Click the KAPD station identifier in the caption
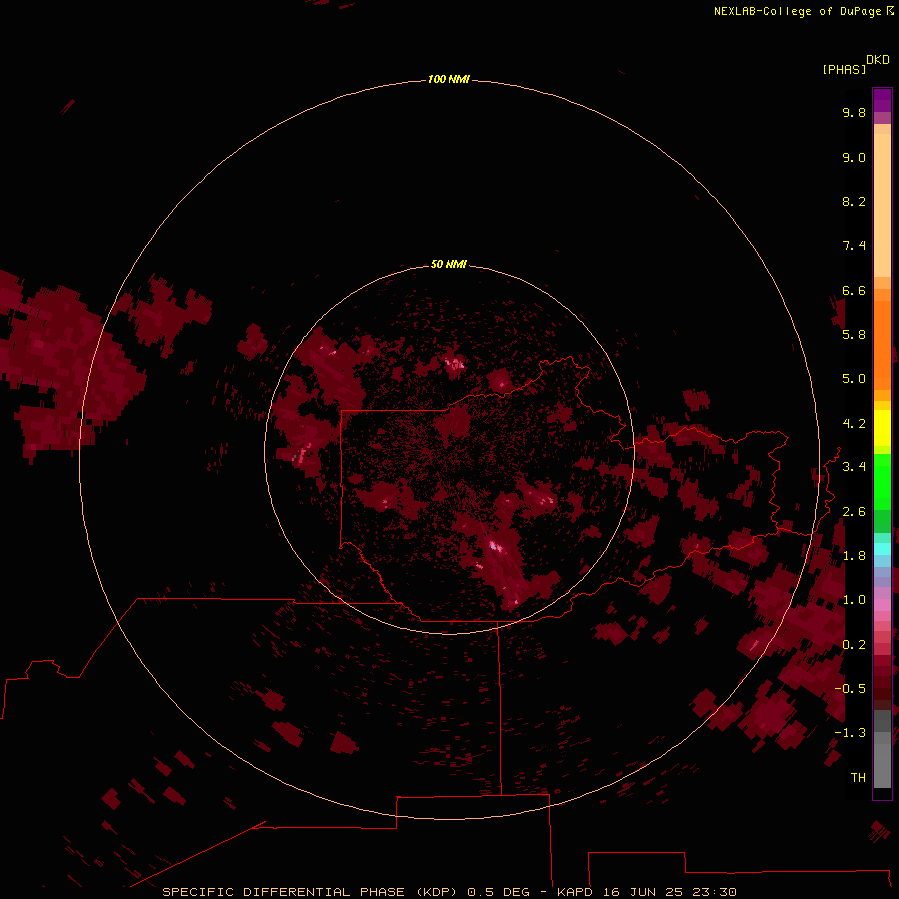The image size is (899, 899). 575,892
